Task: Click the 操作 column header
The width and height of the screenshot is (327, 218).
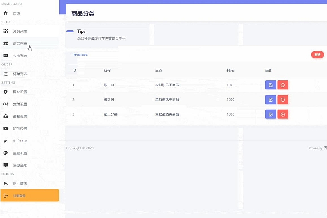Action: (269, 70)
